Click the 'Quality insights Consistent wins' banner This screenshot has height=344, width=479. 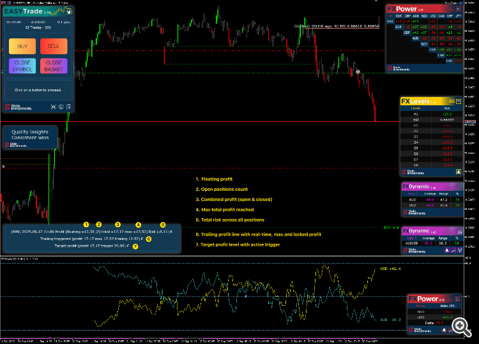click(x=30, y=137)
